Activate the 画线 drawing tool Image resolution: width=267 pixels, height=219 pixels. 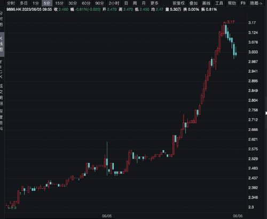[206, 3]
